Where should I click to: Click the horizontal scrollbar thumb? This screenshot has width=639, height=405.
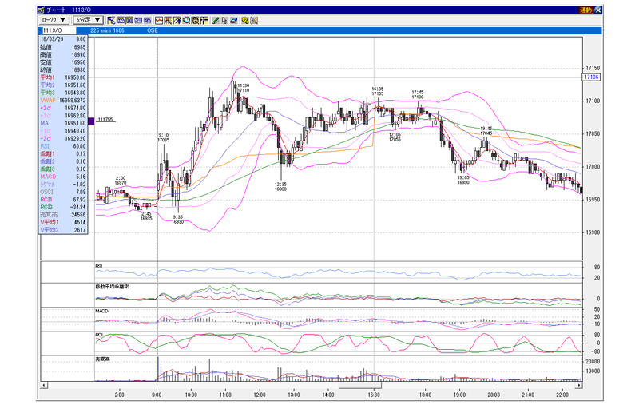click(360, 385)
